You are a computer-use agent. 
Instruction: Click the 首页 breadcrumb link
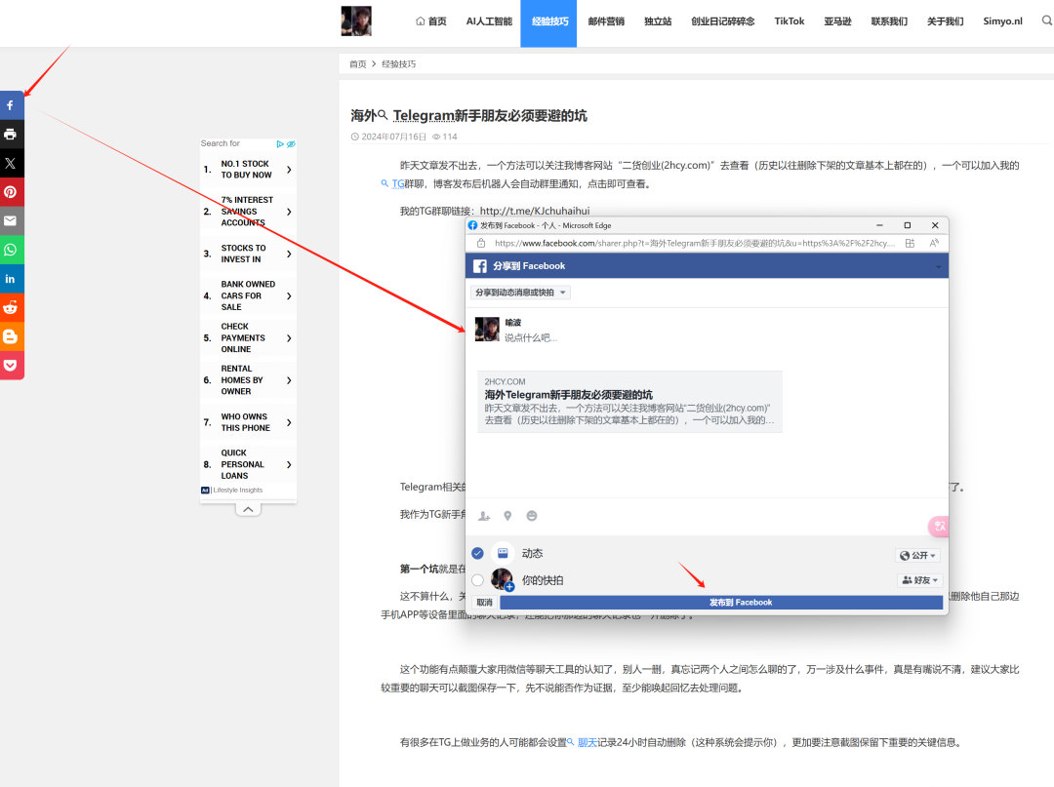click(x=357, y=64)
